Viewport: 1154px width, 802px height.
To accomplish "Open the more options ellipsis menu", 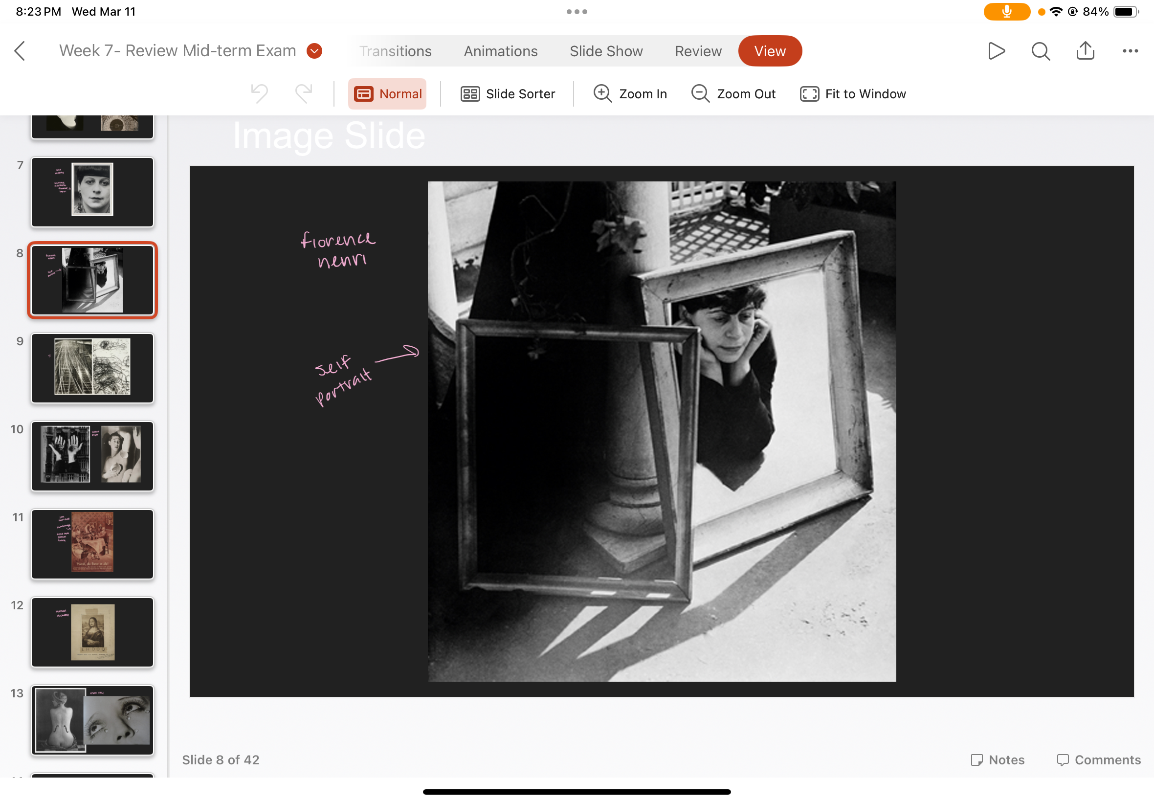I will [x=1130, y=51].
